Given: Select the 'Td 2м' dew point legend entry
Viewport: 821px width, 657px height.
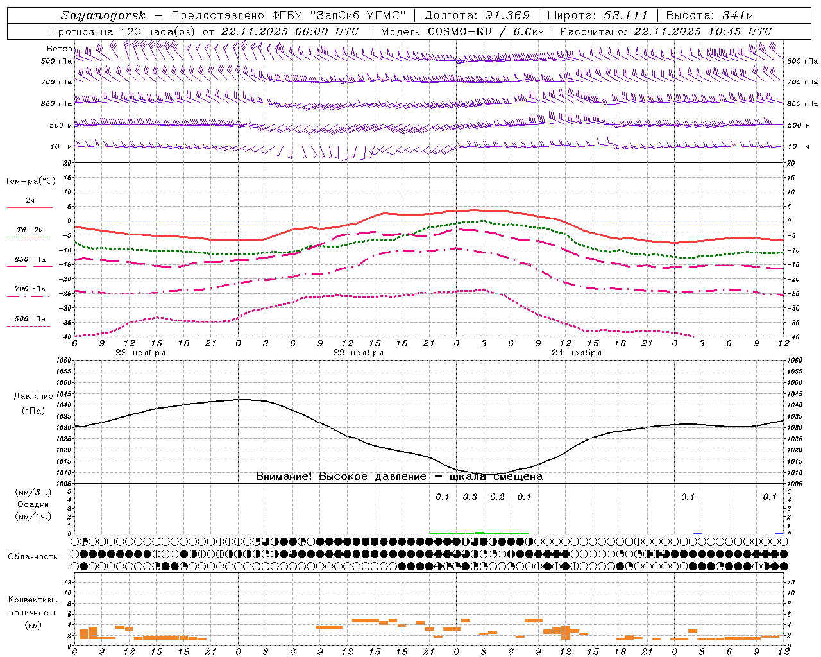Looking at the screenshot, I should pos(30,230).
